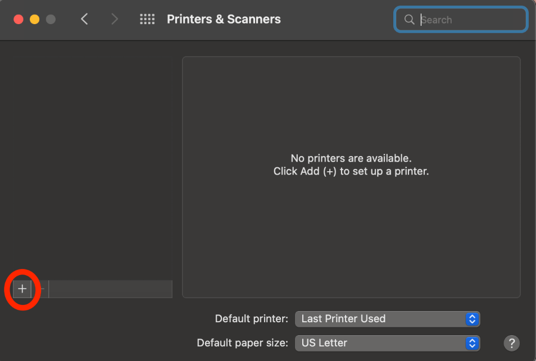Click the Printers & Scanners window title
The height and width of the screenshot is (361, 536).
tap(224, 20)
